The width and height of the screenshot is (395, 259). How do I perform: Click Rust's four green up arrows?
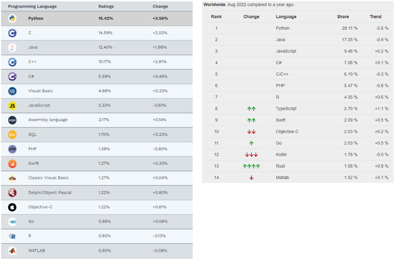tap(251, 166)
